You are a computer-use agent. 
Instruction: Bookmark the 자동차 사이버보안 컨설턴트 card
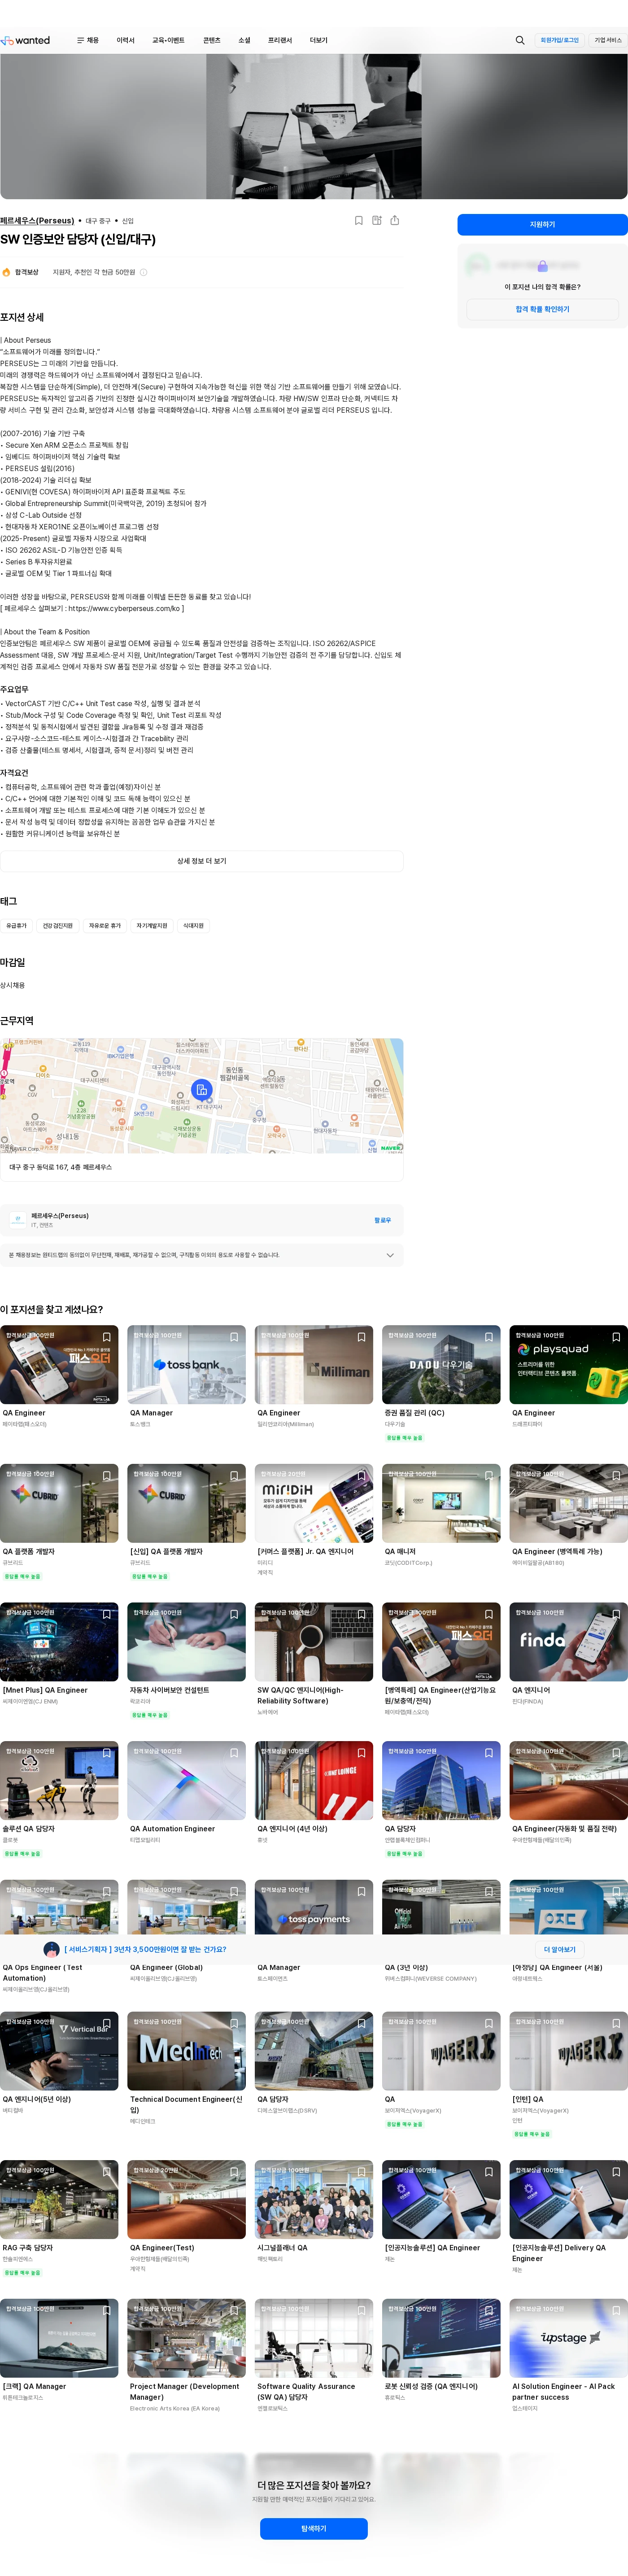[x=234, y=1614]
